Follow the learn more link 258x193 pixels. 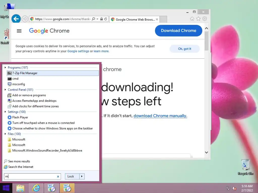tap(101, 51)
